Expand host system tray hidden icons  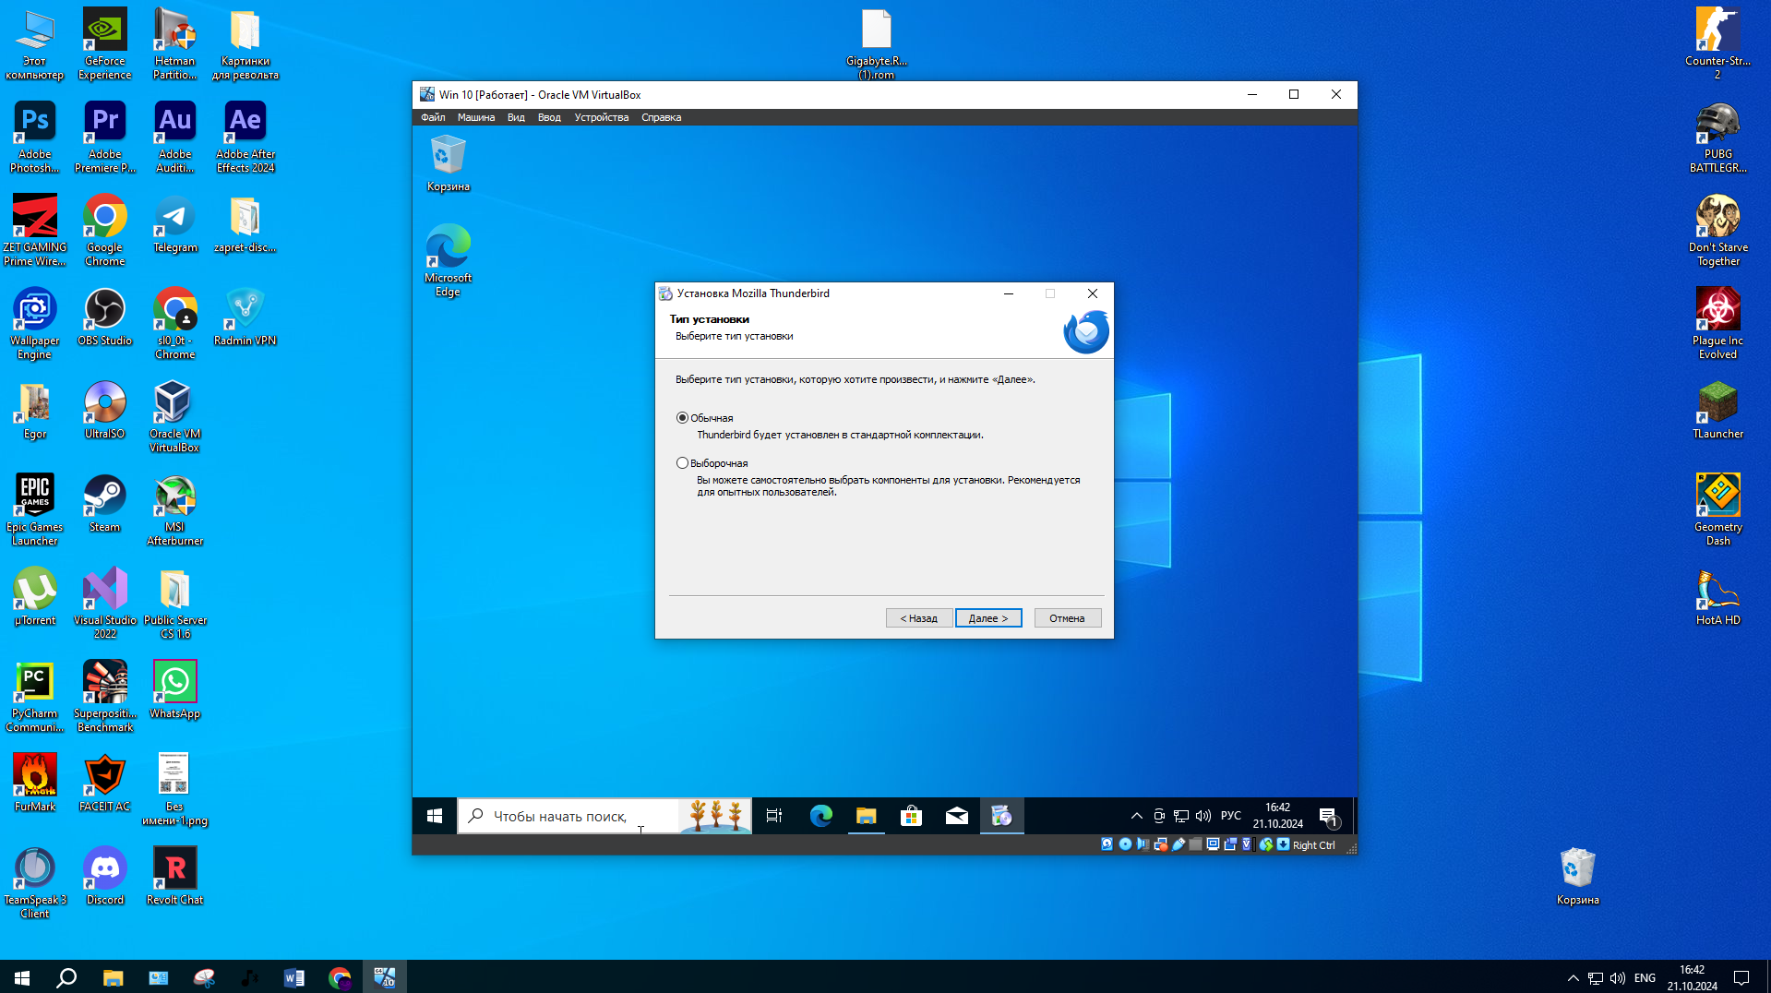[x=1573, y=978]
